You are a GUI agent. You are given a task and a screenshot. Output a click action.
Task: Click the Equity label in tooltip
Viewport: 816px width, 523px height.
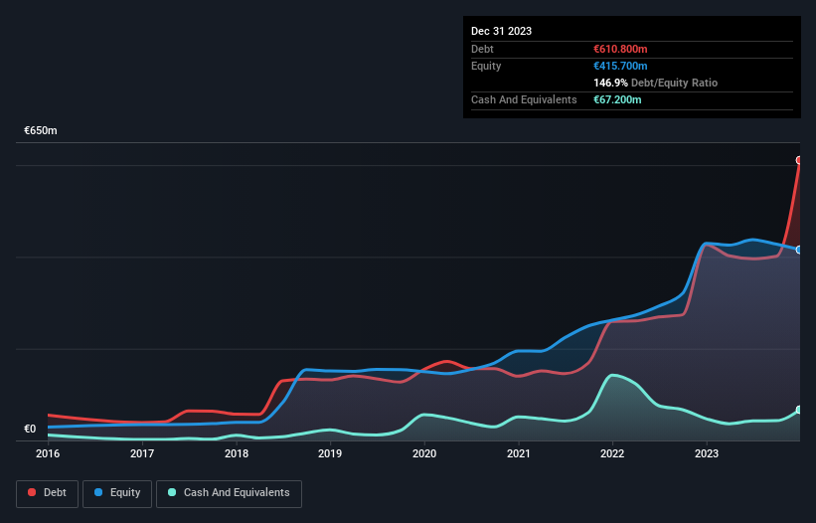486,66
